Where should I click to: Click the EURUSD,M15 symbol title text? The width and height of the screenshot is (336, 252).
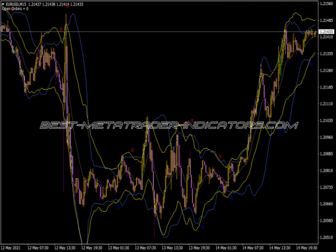17,4
